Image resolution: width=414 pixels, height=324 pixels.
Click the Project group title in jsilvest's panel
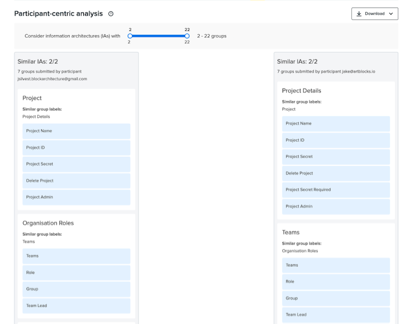pos(32,98)
